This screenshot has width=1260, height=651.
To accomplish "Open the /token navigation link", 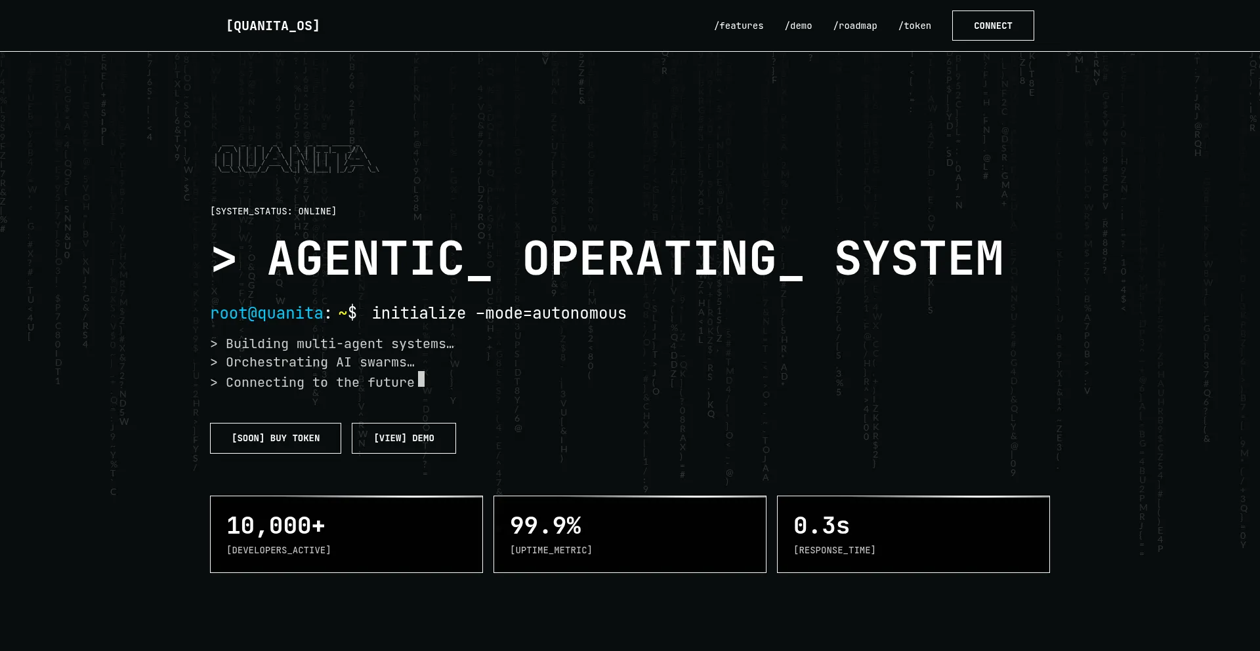I will pyautogui.click(x=914, y=26).
